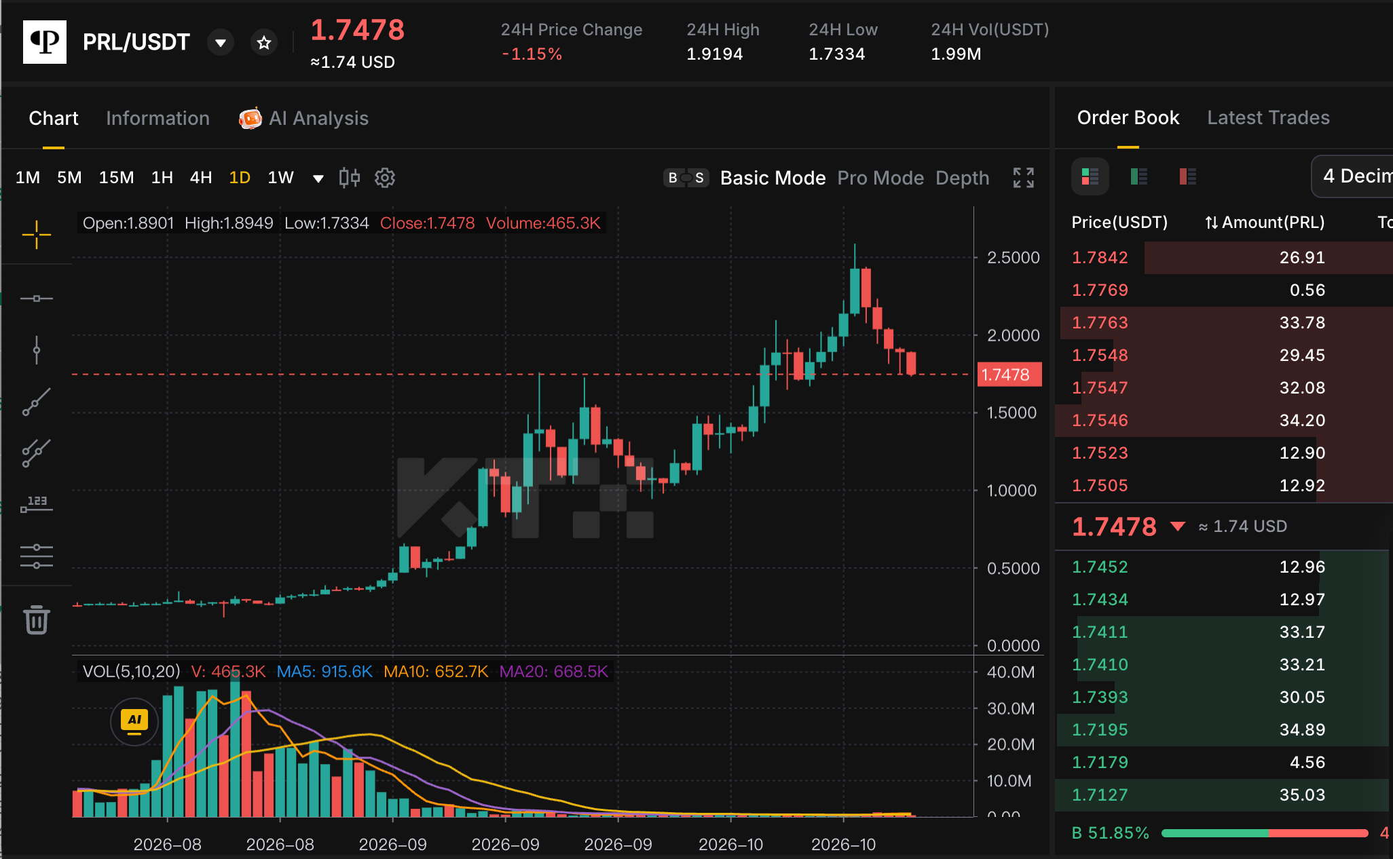This screenshot has height=859, width=1393.
Task: Click ask price 1.7842 in order book
Action: (x=1100, y=258)
